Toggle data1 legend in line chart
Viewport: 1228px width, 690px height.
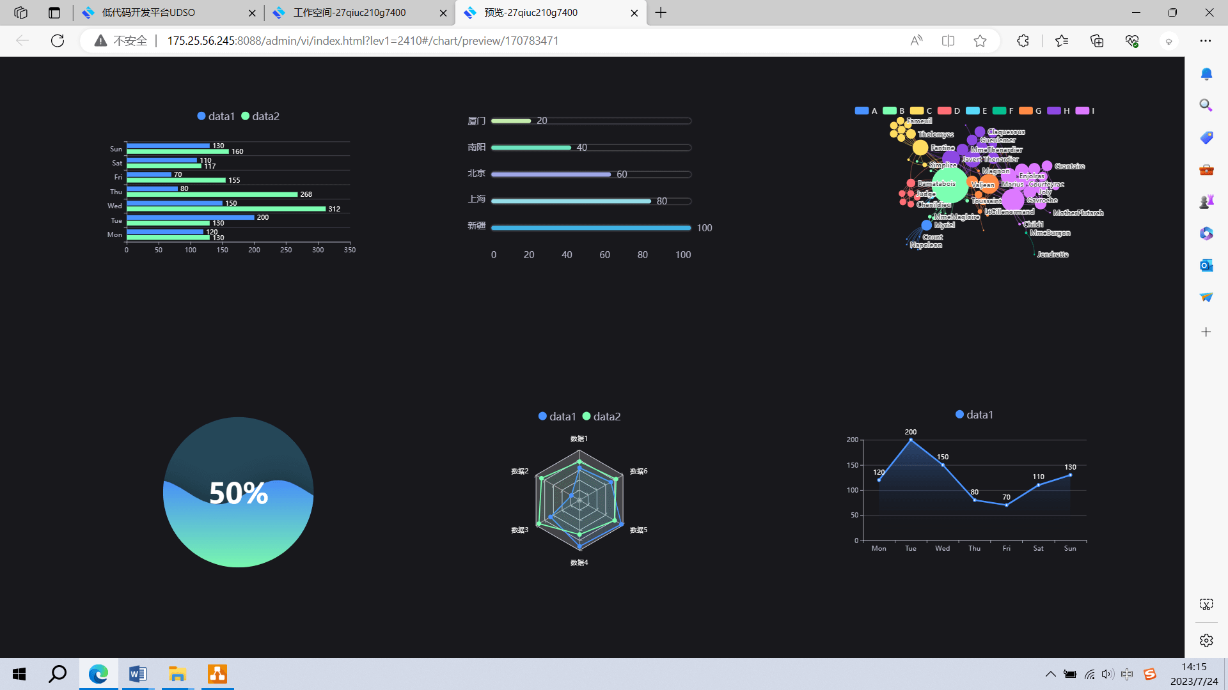(973, 415)
